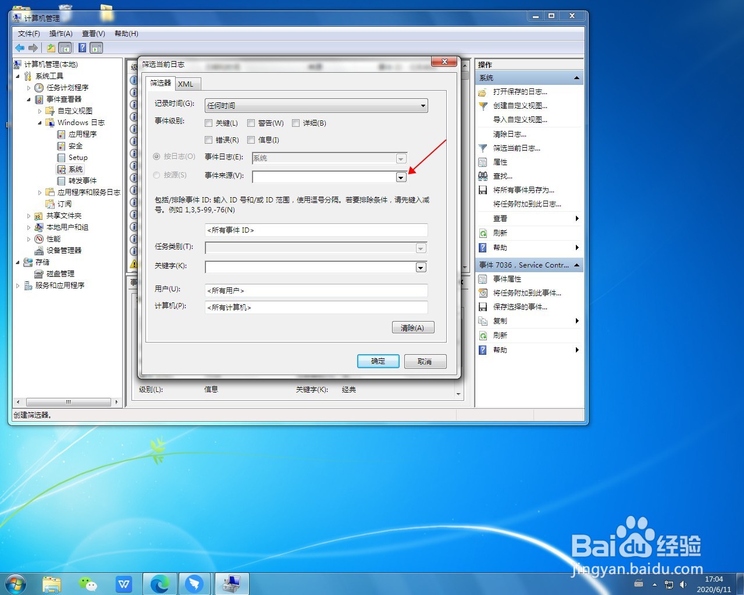The height and width of the screenshot is (595, 744).
Task: Select the Security (安全) log icon
Action: [61, 146]
